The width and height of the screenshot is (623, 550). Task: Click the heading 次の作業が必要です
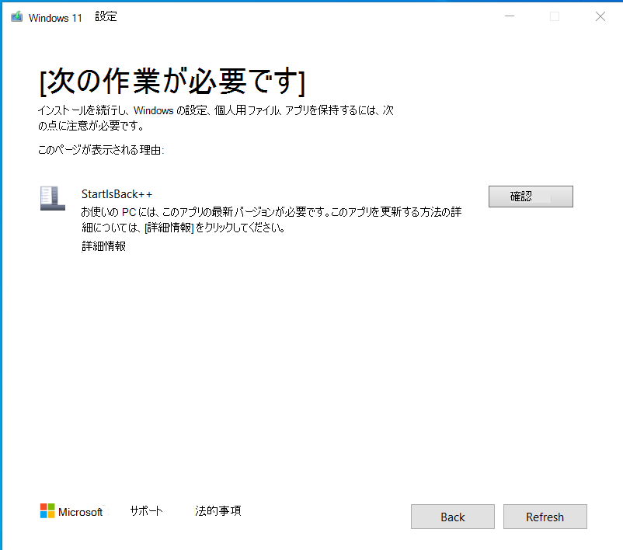[x=172, y=82]
